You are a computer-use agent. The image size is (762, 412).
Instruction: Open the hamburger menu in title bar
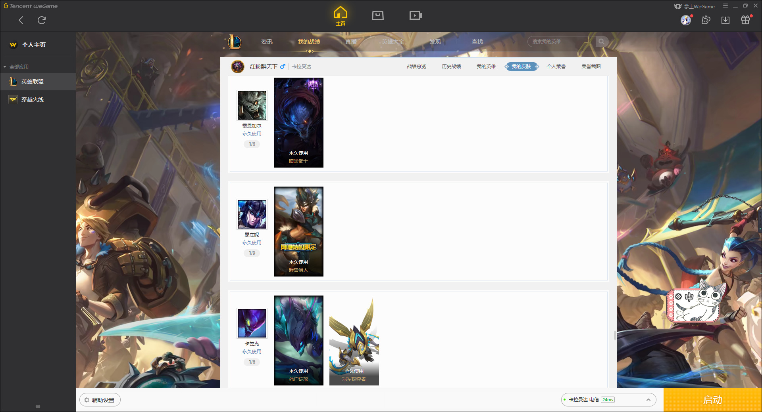point(725,6)
